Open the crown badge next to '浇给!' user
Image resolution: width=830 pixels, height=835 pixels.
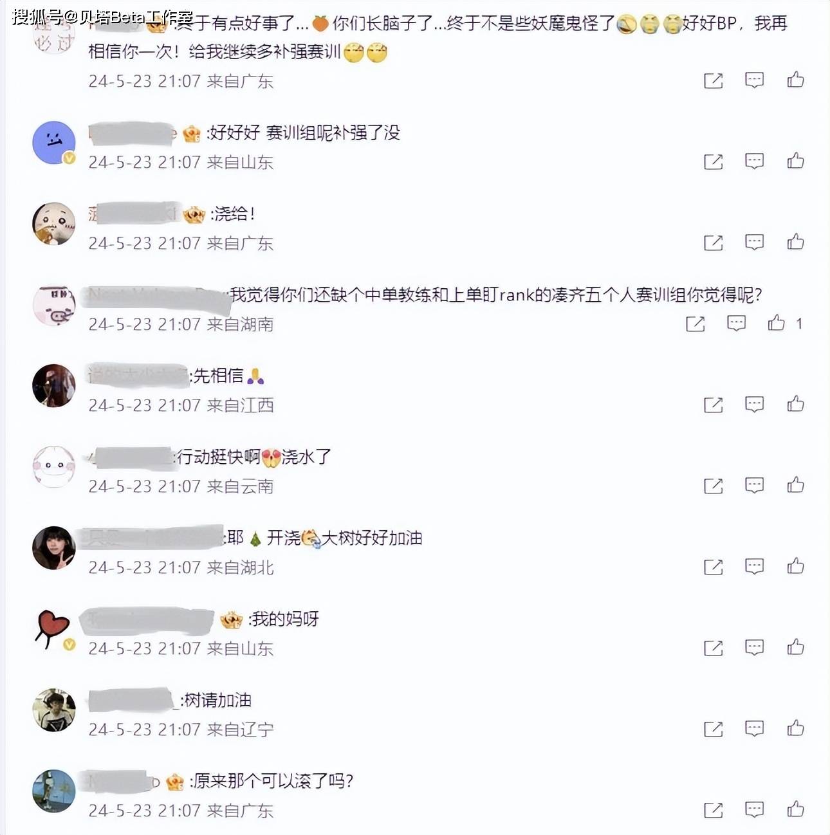click(x=194, y=215)
